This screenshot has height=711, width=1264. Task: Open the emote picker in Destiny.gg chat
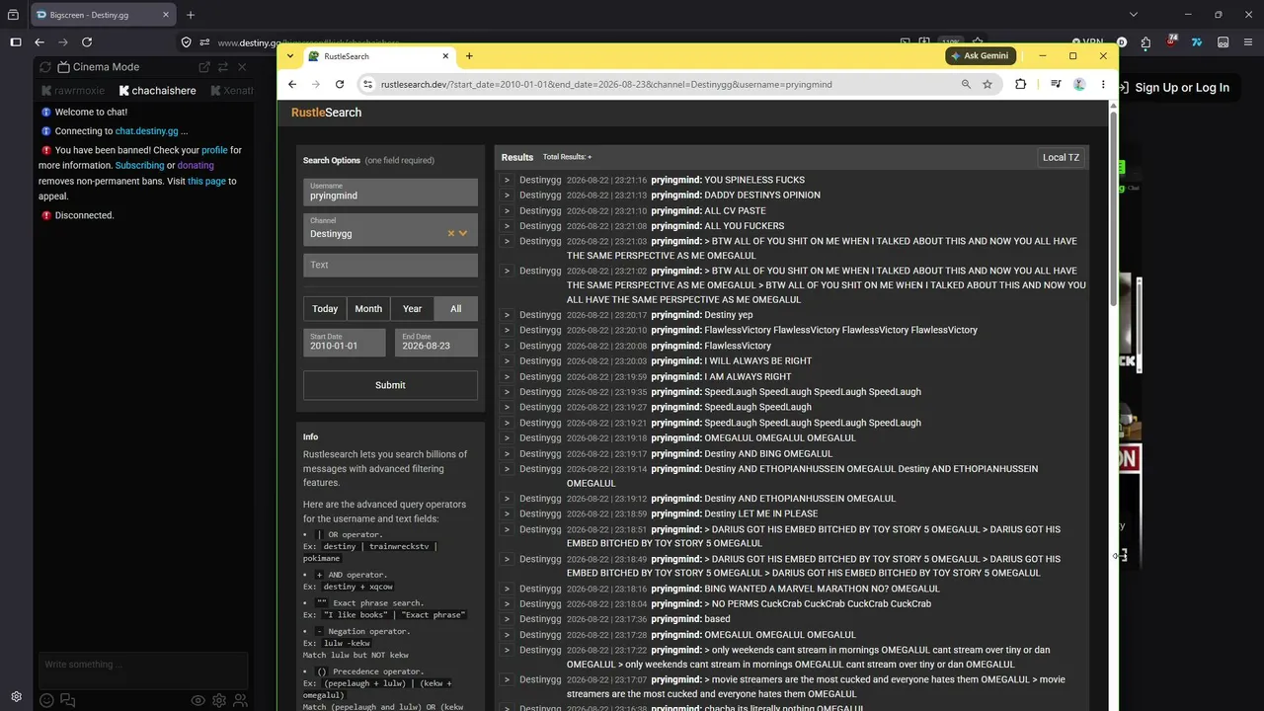46,700
